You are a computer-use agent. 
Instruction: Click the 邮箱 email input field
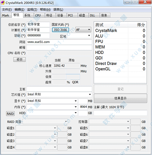point(59,47)
